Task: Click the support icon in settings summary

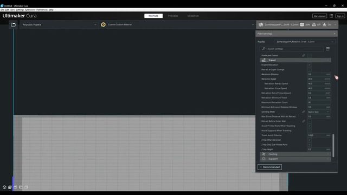Action: coord(314,24)
